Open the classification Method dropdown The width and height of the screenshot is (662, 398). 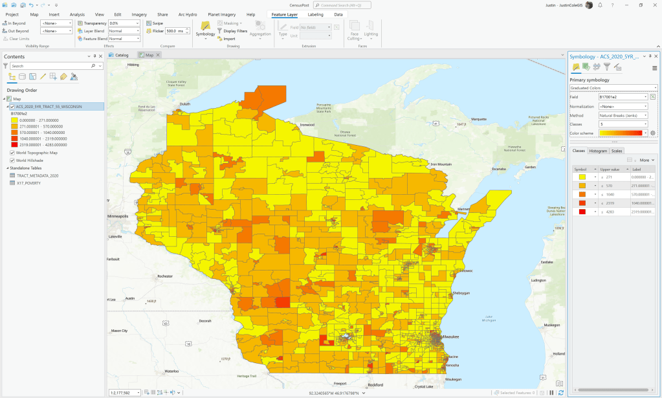pos(623,115)
